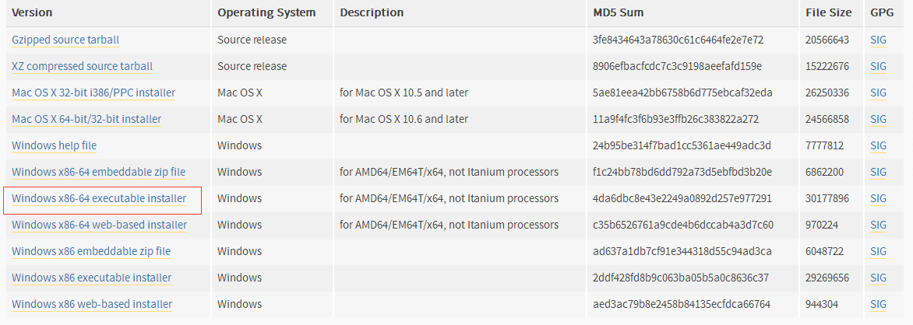Screen dimensions: 913x325
Task: Open Windows x86 web-based installer link
Action: pyautogui.click(x=92, y=304)
